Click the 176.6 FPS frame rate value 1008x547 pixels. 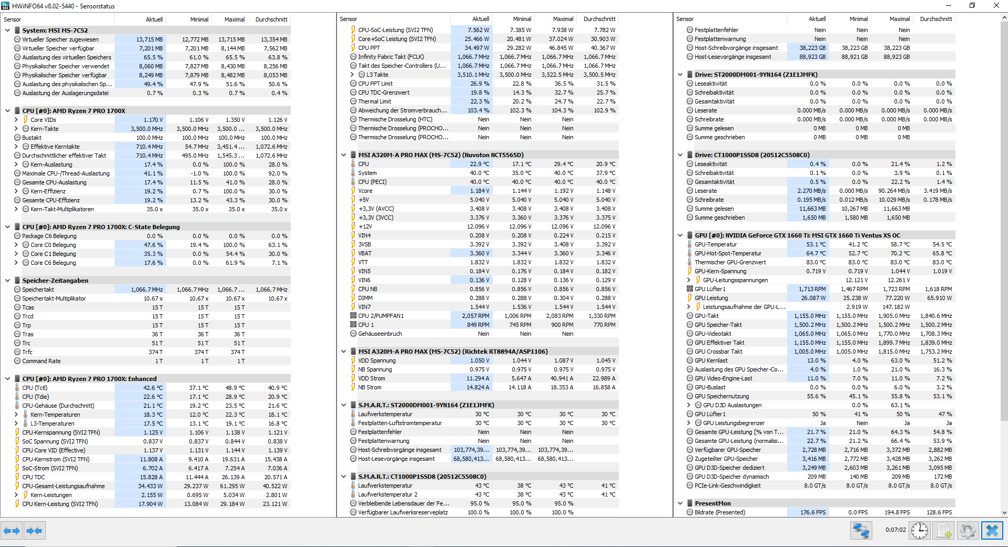[813, 512]
